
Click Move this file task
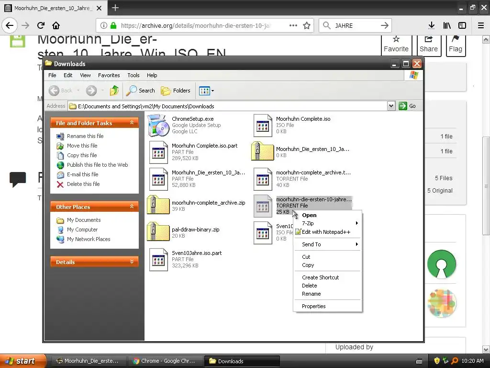(77, 146)
